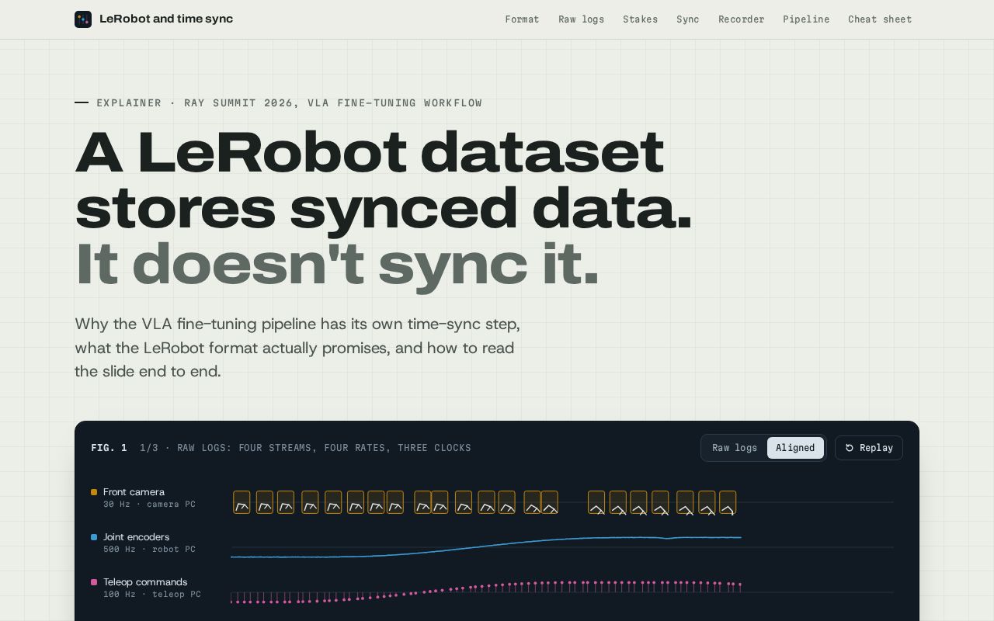Open the Pipeline nav link

coord(806,19)
